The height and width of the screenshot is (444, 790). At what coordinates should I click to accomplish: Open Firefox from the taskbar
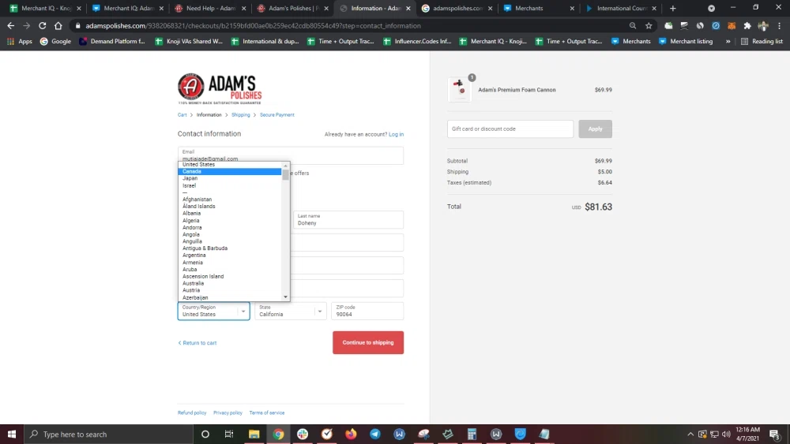(x=351, y=434)
